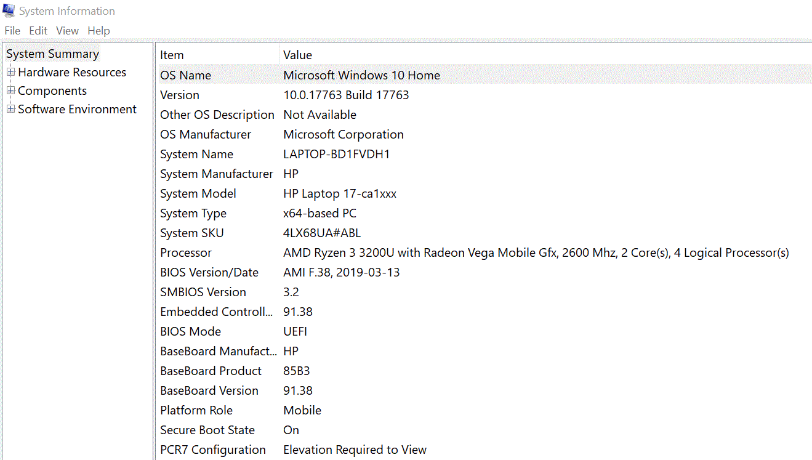Select Components tree item
Viewport: 812px width, 460px height.
click(x=52, y=91)
